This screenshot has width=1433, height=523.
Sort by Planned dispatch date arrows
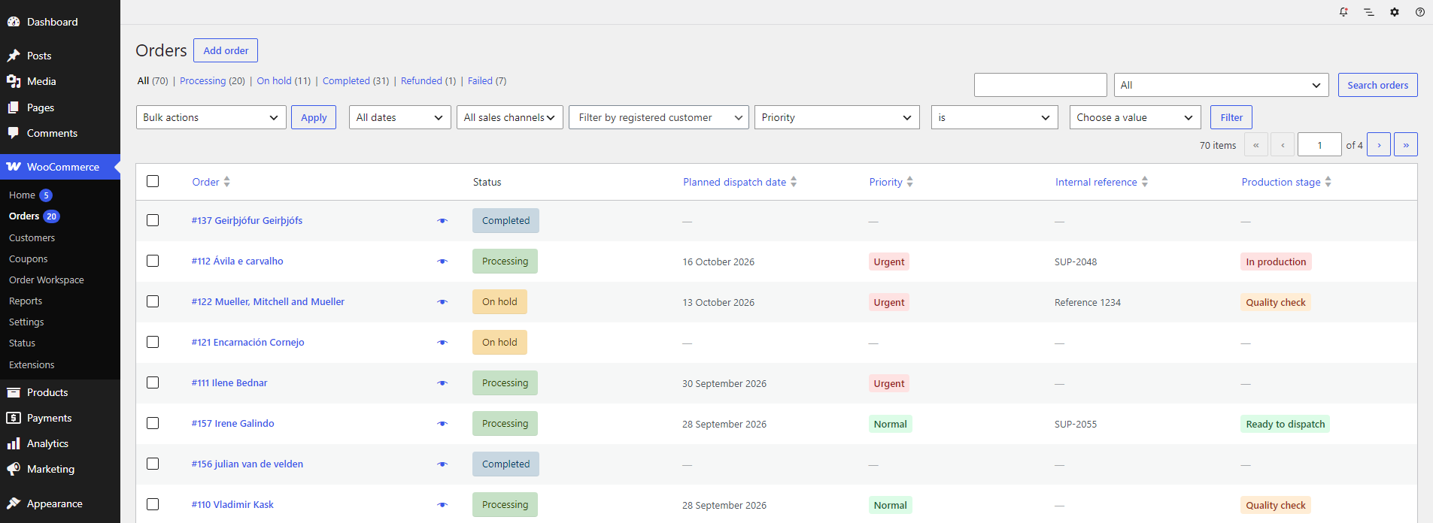click(x=794, y=182)
